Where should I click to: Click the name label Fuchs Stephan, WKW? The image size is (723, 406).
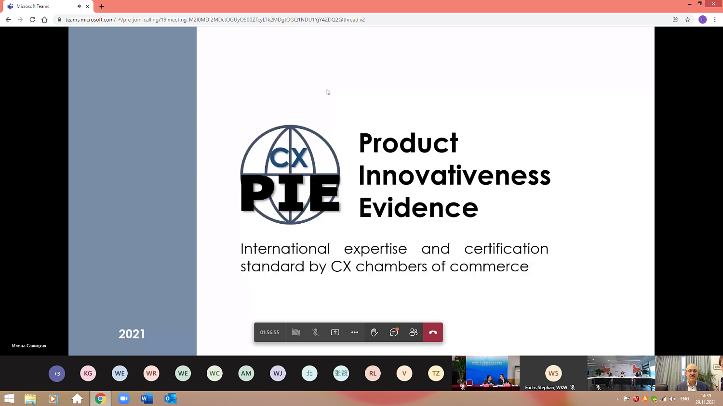(x=546, y=387)
